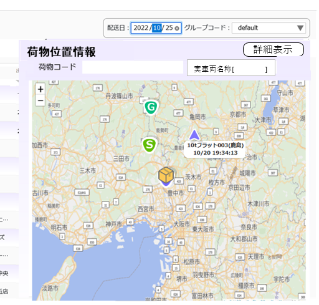Click 枚方市 label on the map
319x305 pixels.
pyautogui.click(x=217, y=183)
